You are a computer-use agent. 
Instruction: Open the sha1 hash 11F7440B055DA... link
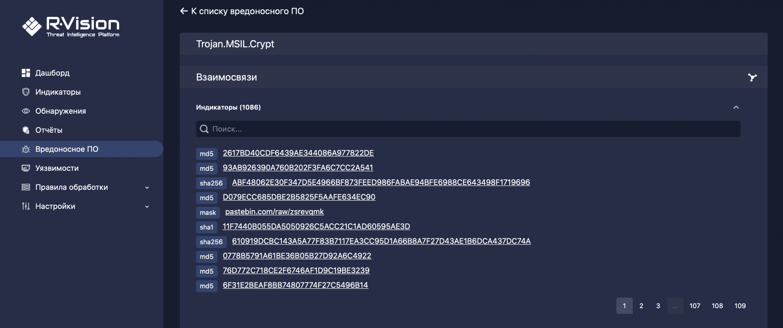[x=316, y=226]
